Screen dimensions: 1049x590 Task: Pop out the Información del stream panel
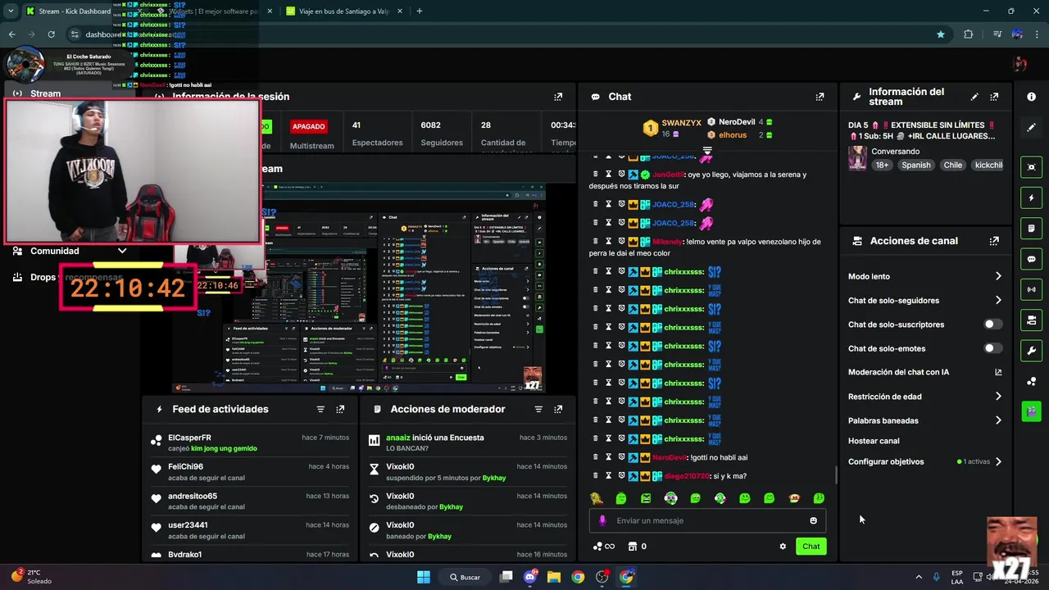[994, 97]
